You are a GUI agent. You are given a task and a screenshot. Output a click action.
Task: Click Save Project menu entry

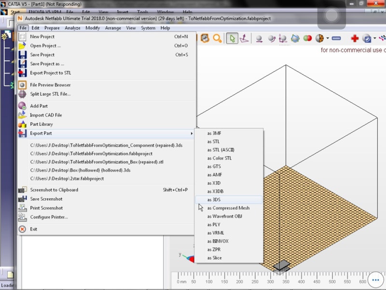coord(107,55)
